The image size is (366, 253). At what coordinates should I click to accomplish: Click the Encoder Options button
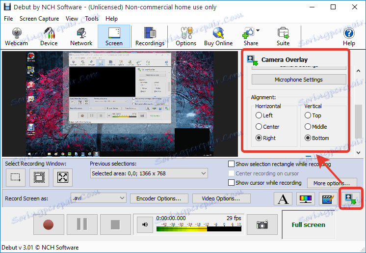point(159,198)
